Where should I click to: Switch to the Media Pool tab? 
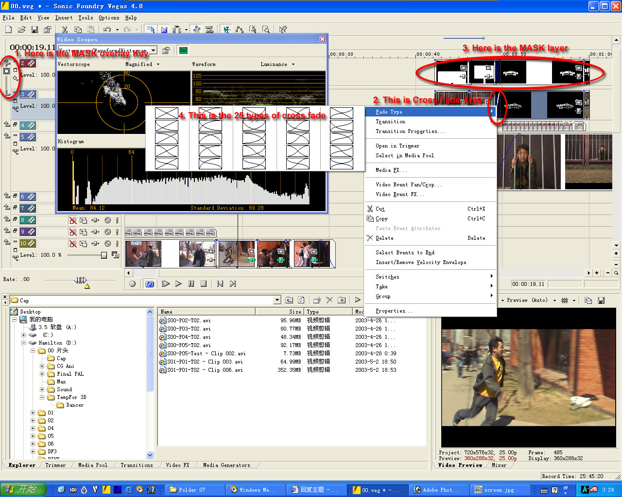pos(93,465)
